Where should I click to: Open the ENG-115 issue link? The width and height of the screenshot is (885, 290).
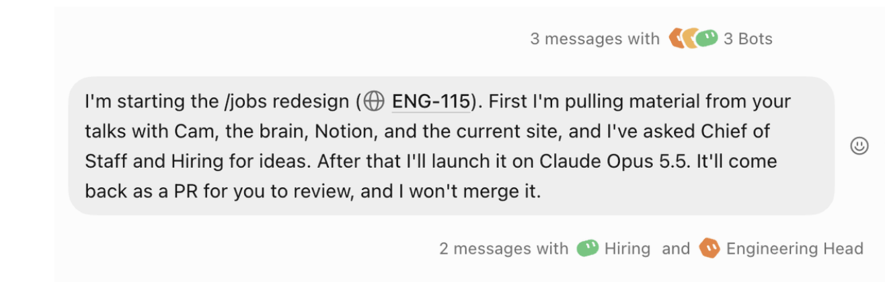[430, 102]
